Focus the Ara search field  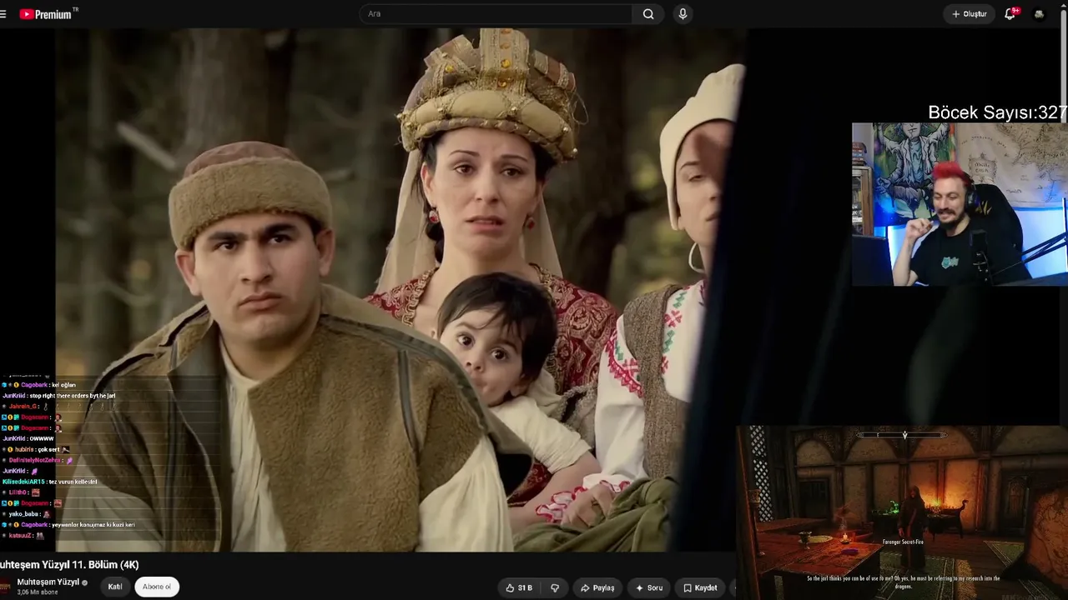[496, 14]
